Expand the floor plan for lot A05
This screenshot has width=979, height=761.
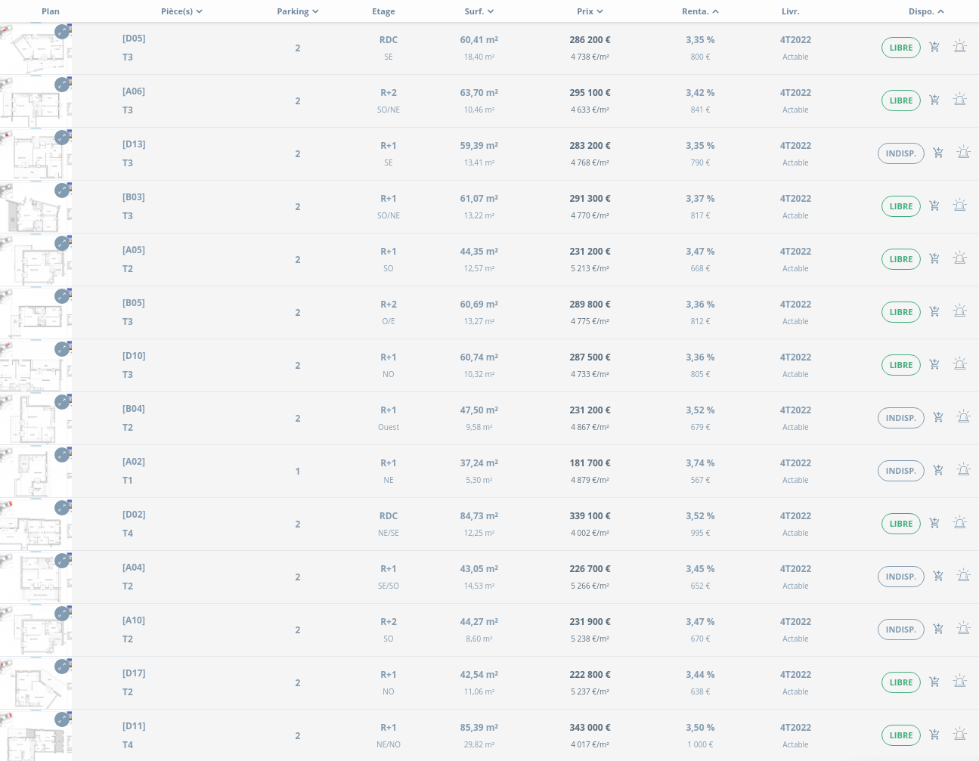[62, 243]
